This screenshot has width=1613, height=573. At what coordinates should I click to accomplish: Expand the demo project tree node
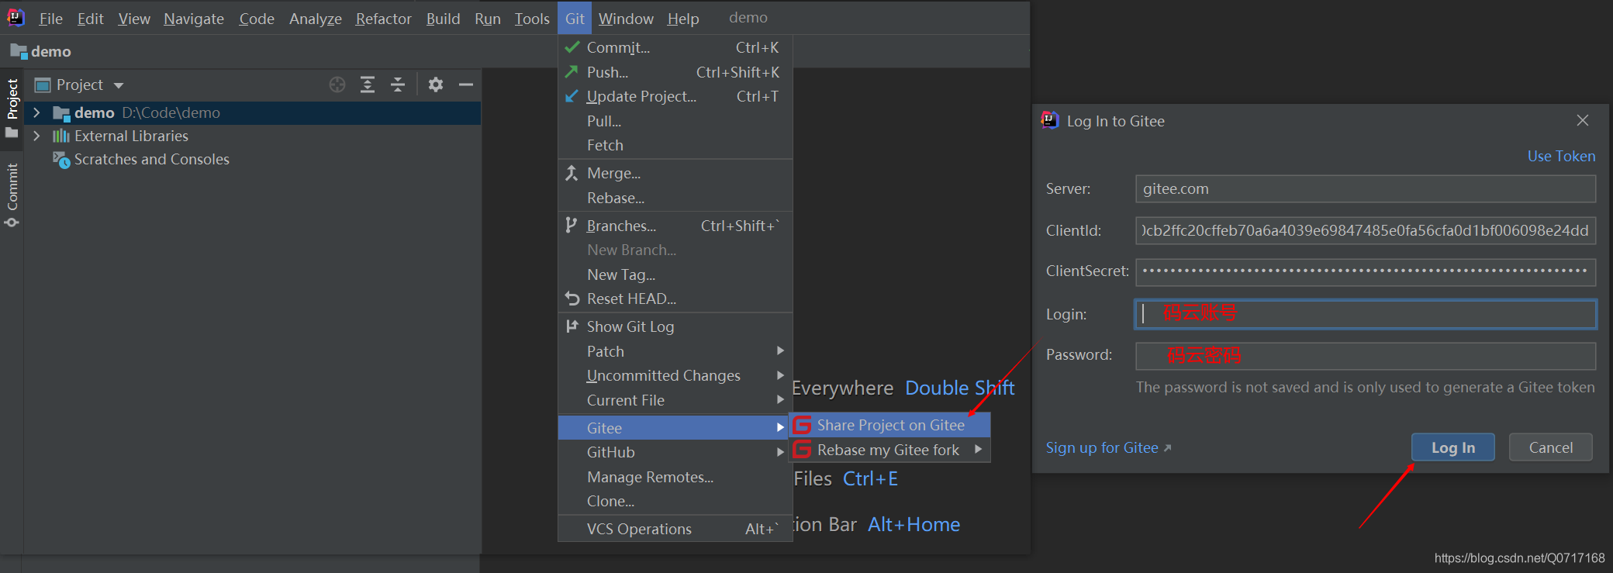coord(36,112)
